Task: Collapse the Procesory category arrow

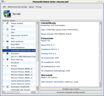Action: click(4, 53)
